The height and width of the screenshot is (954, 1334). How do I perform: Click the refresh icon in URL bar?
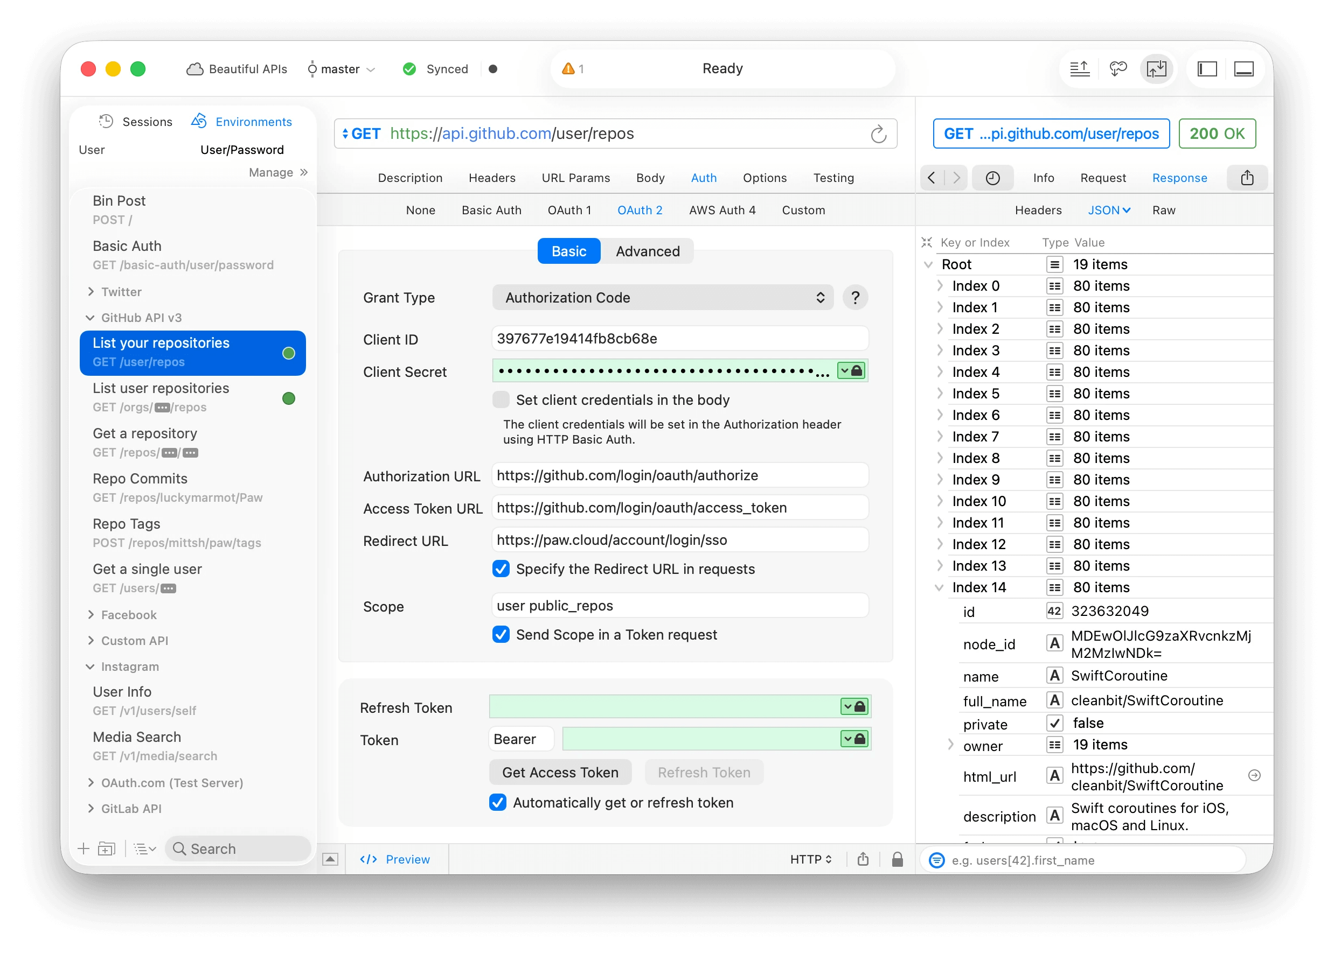pyautogui.click(x=878, y=134)
